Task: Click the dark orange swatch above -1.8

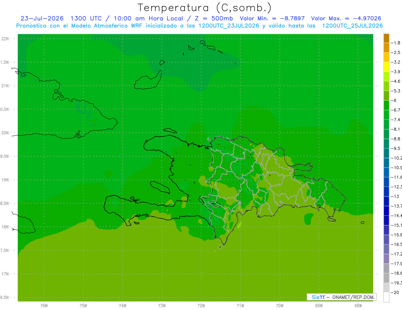Action: (386, 38)
